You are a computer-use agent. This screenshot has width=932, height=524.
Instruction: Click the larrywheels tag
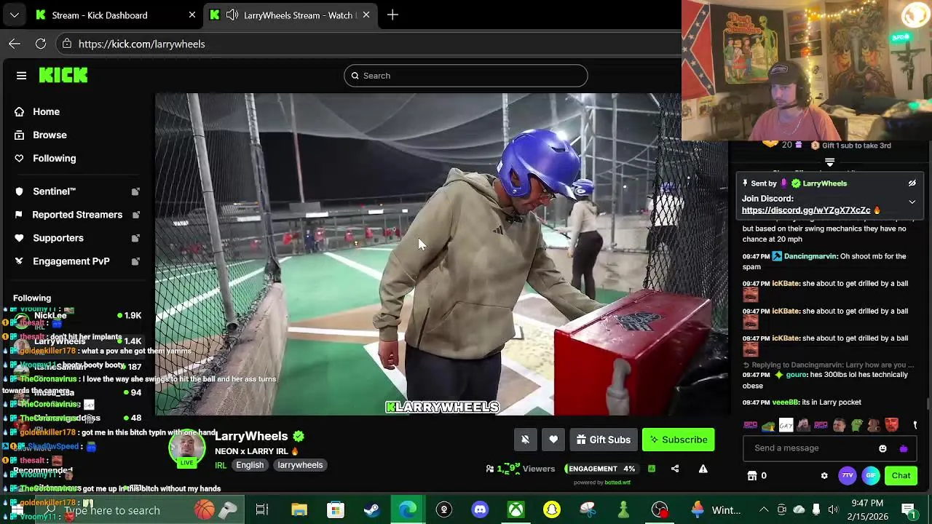pos(300,465)
